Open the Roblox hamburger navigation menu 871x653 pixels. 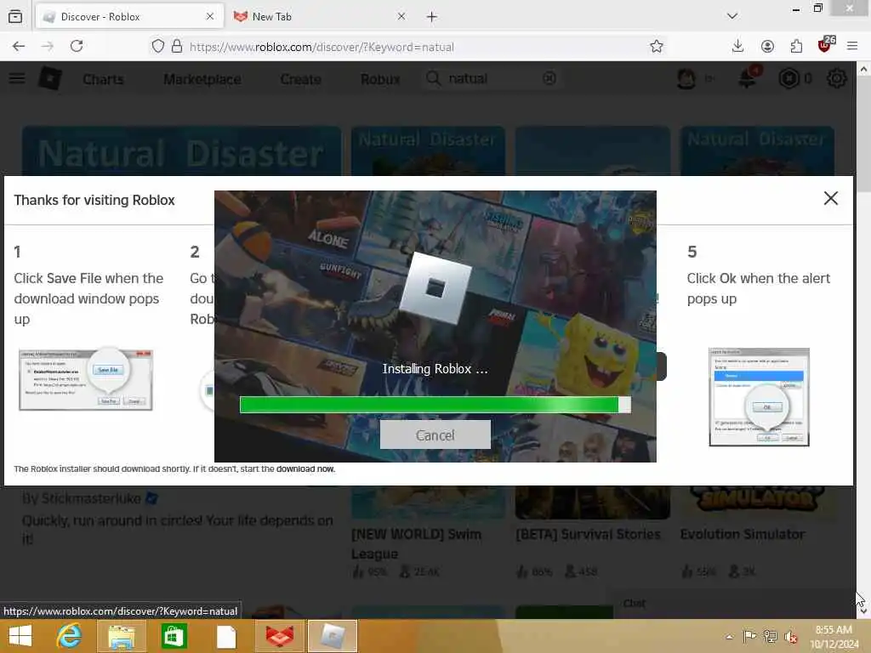[x=17, y=78]
